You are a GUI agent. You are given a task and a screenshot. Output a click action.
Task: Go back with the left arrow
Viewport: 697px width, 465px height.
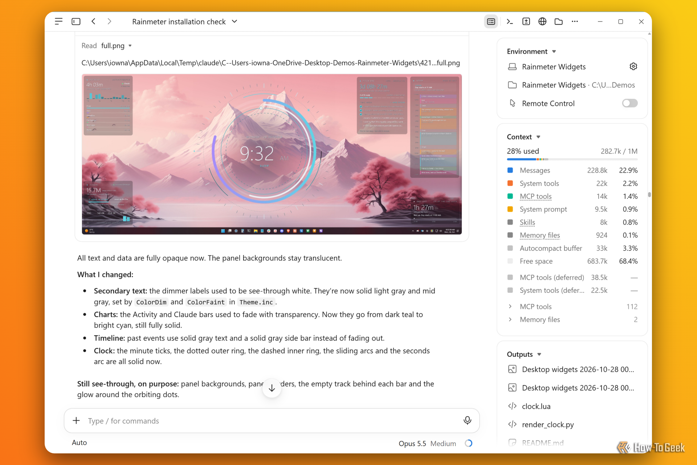point(93,21)
